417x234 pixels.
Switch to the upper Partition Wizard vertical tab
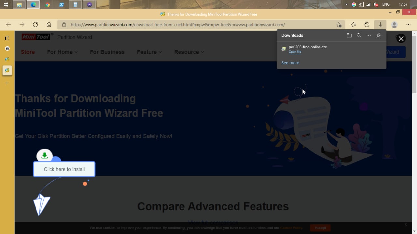tap(7, 59)
